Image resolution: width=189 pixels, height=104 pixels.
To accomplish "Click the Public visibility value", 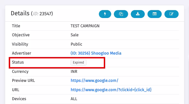I will coord(76,44).
